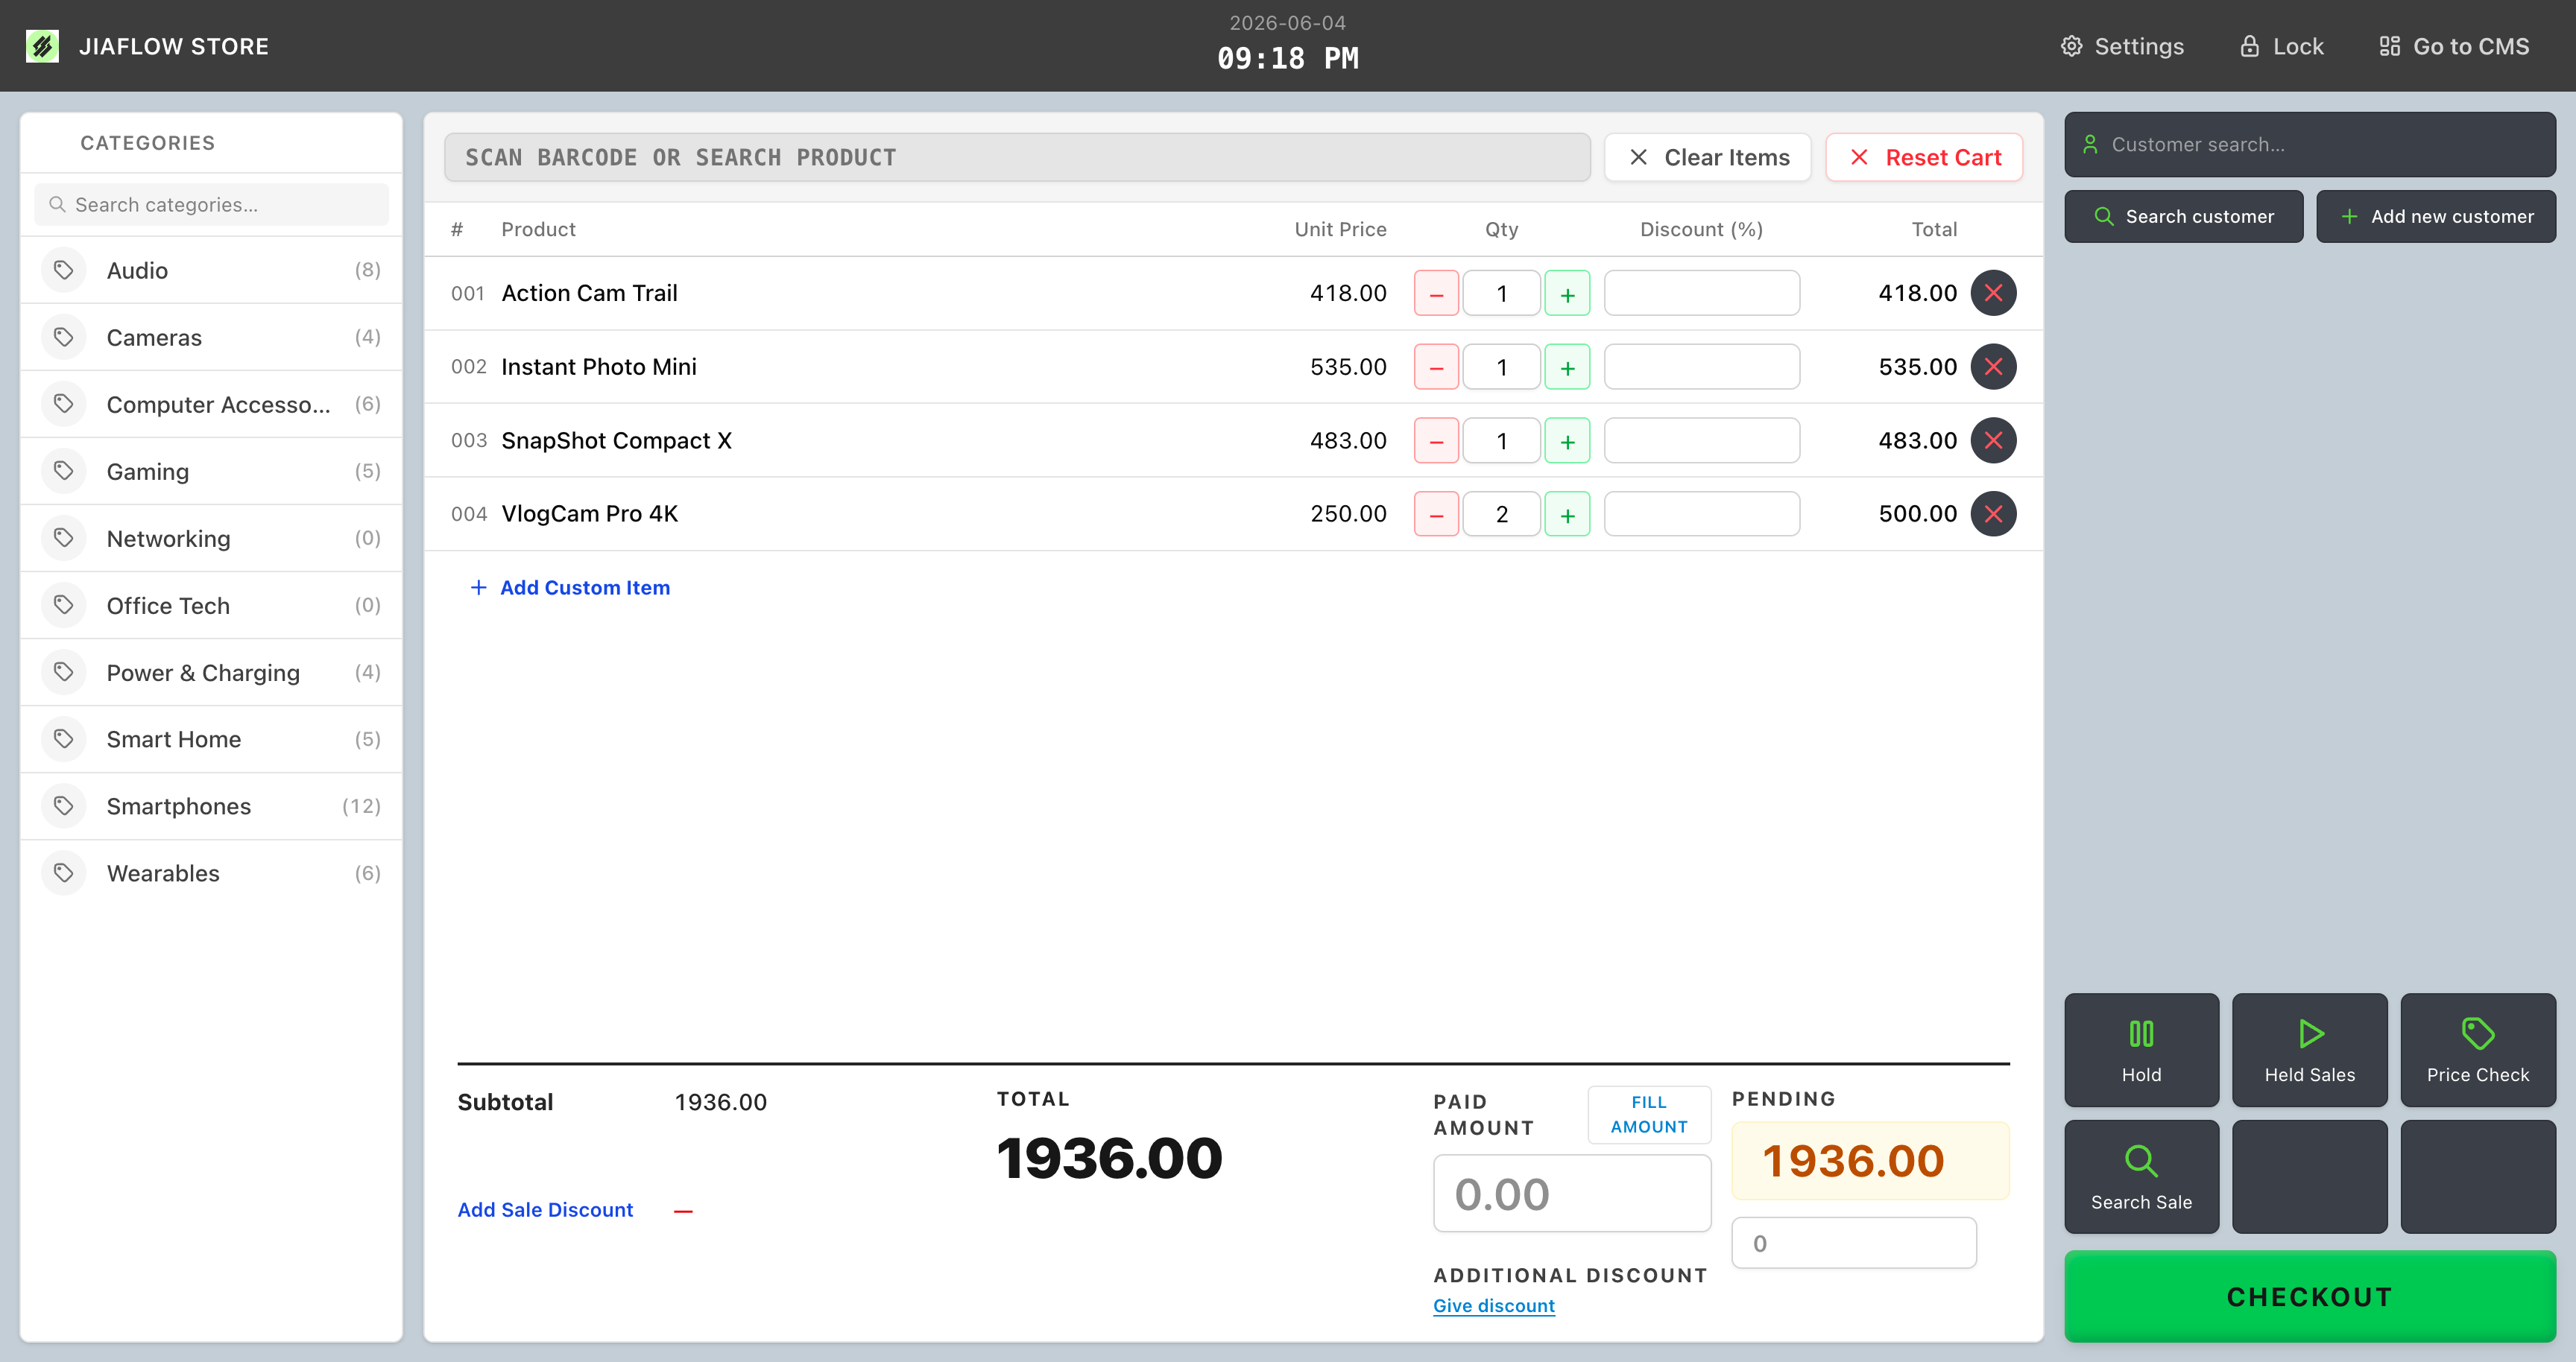
Task: Click the green Checkout button
Action: click(2310, 1296)
